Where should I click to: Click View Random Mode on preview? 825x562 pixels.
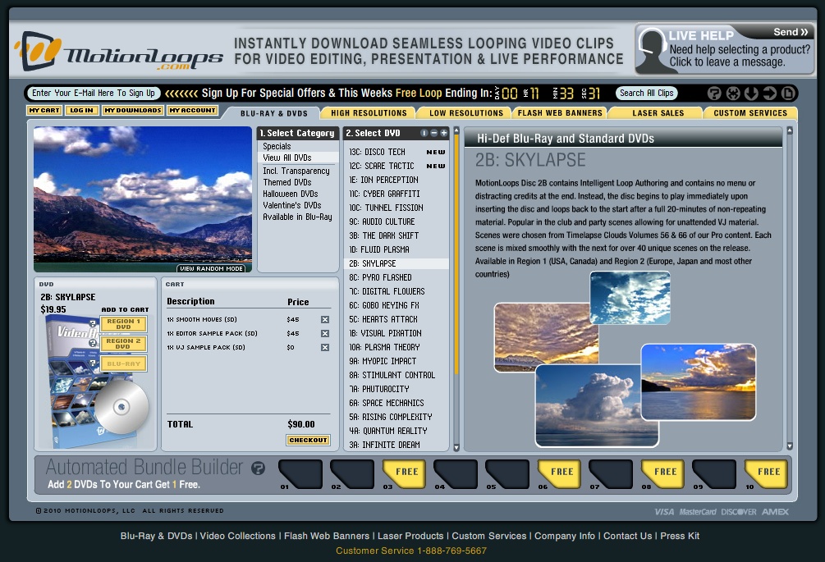click(x=212, y=268)
